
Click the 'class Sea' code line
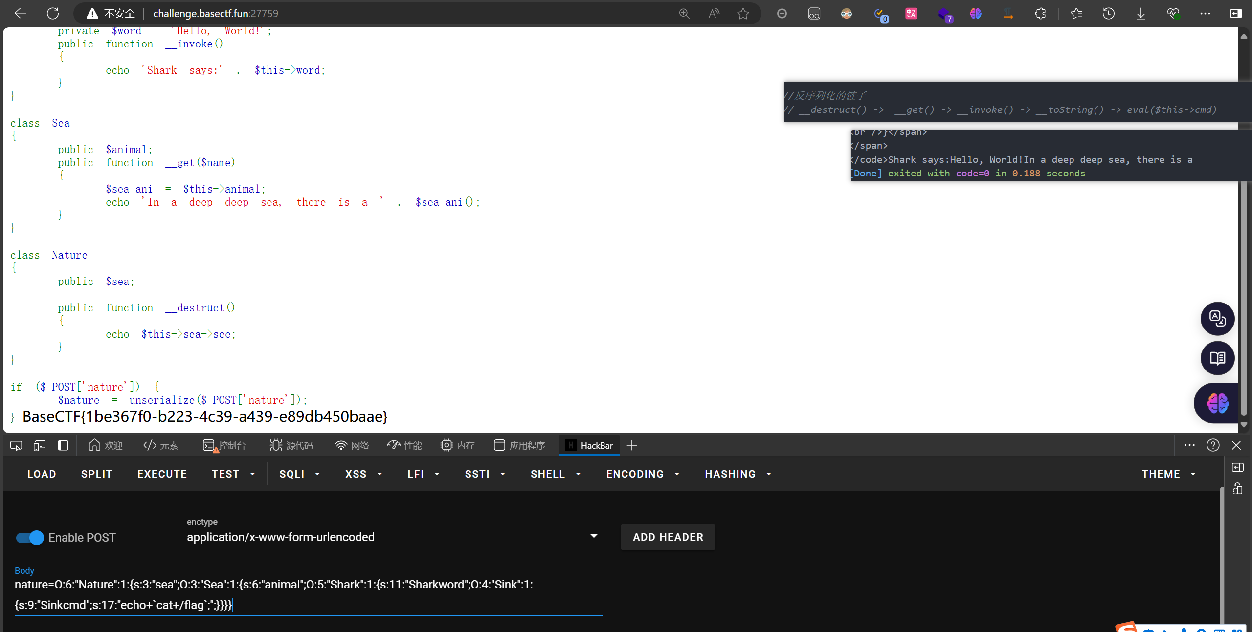[40, 123]
